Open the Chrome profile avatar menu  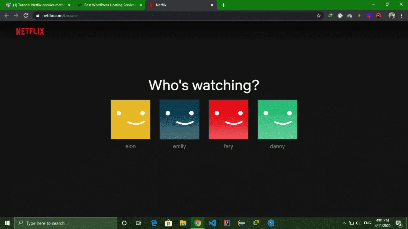click(x=392, y=16)
